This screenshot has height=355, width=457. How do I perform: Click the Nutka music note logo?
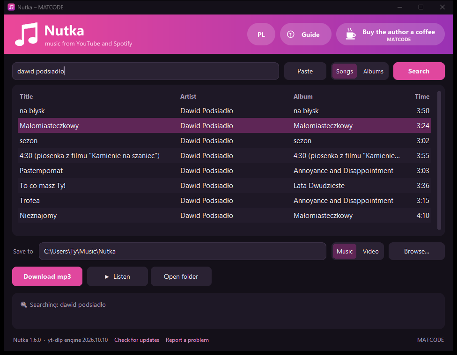point(27,34)
